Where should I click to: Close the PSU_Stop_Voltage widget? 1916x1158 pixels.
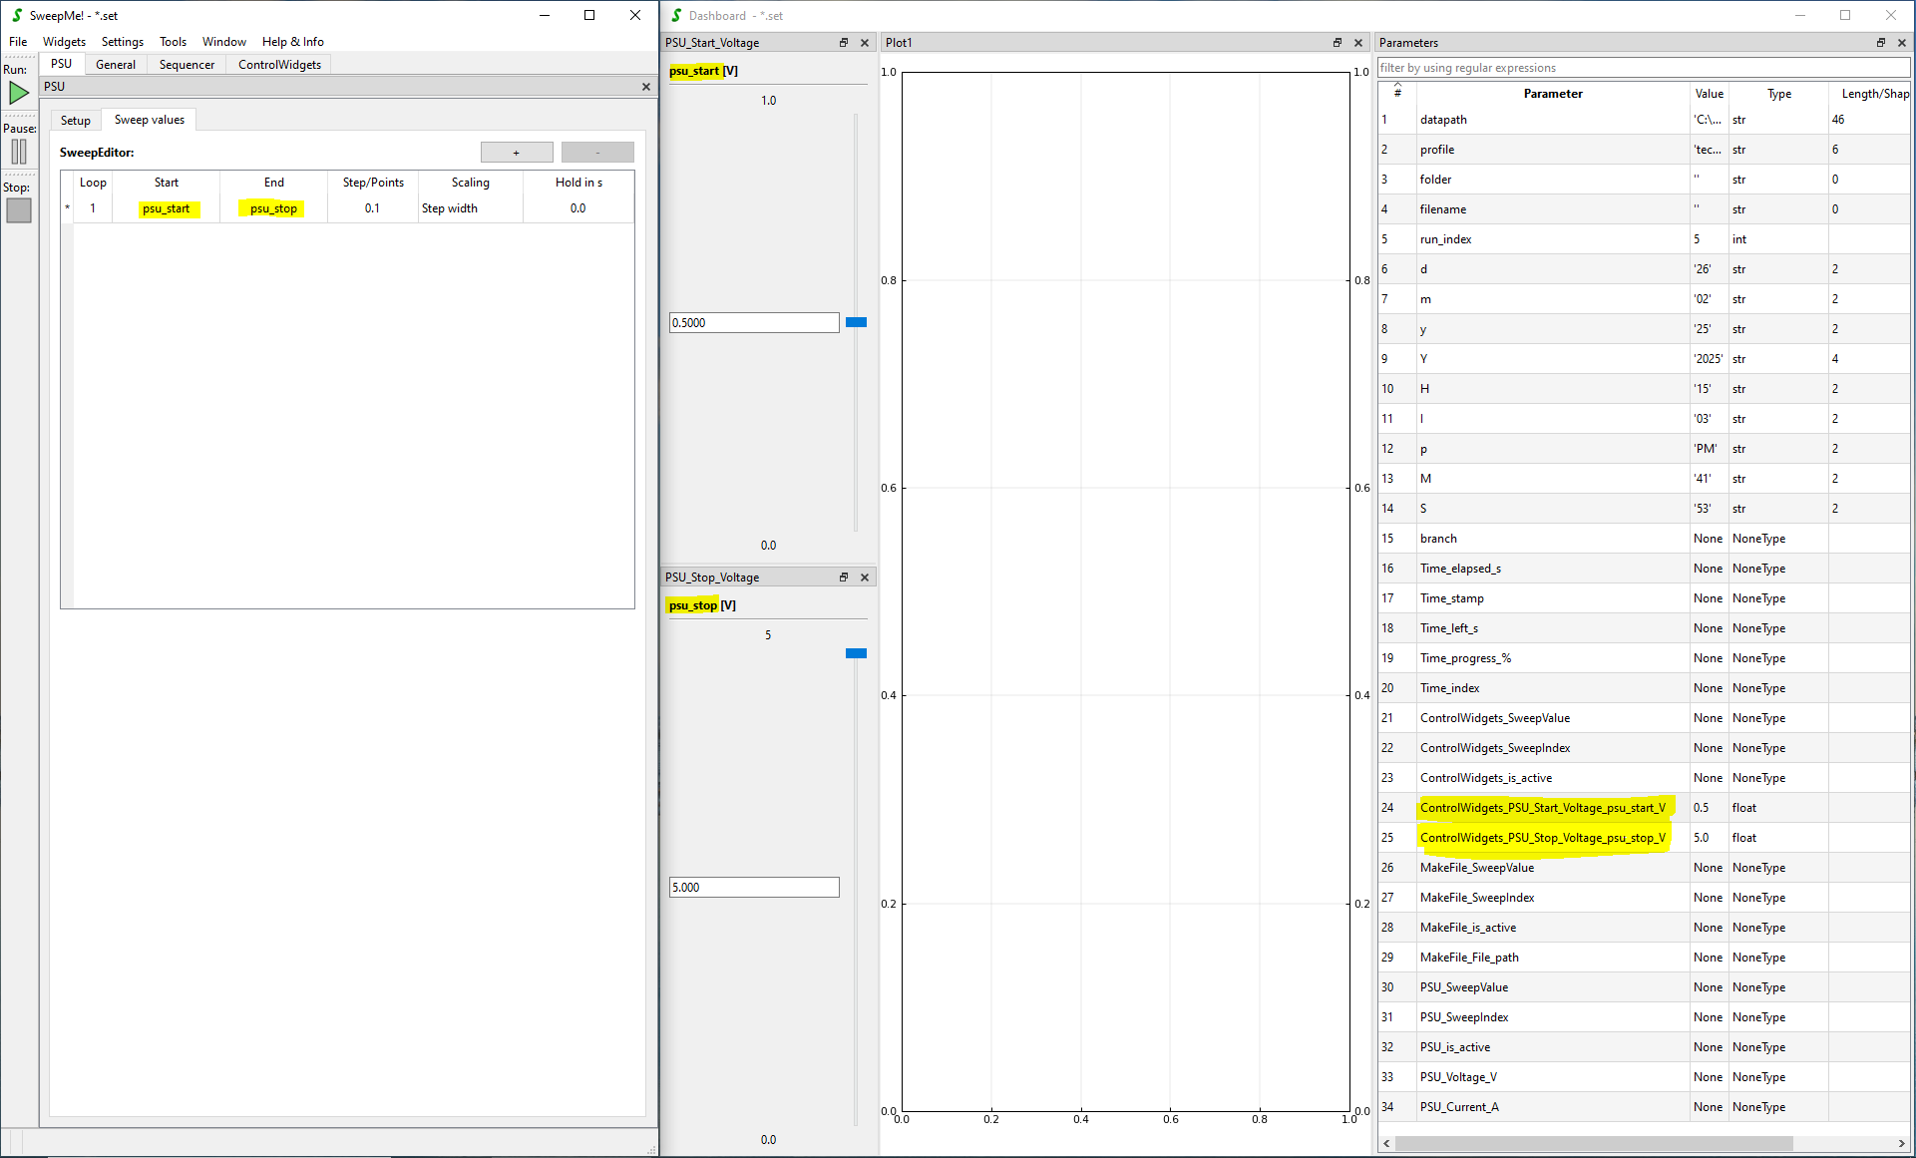click(865, 578)
